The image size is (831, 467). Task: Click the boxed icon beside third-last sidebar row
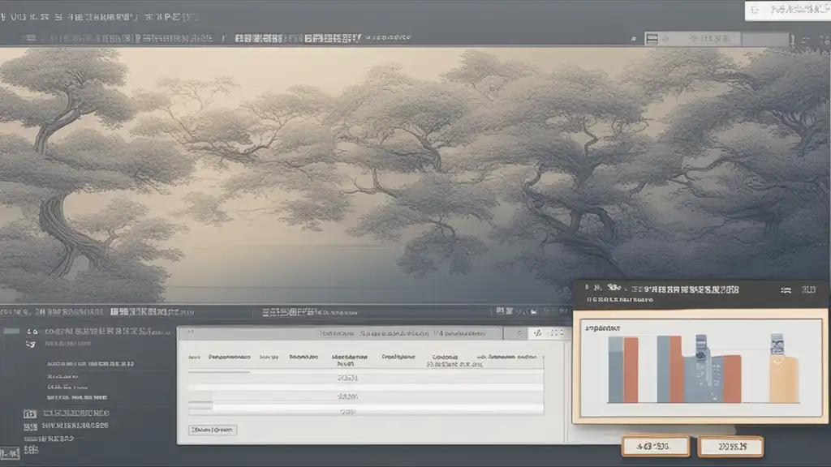30,413
